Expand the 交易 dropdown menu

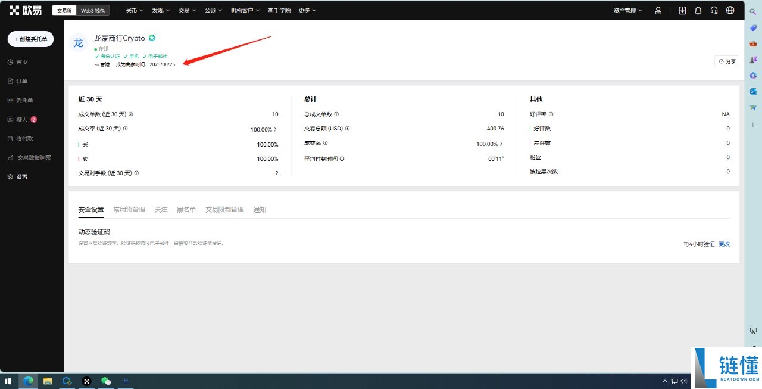coord(187,10)
